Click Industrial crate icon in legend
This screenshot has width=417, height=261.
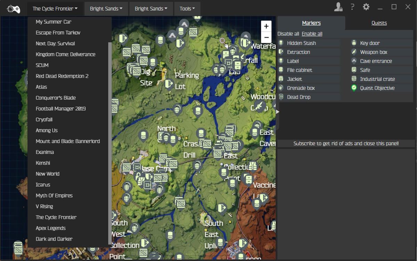click(354, 79)
